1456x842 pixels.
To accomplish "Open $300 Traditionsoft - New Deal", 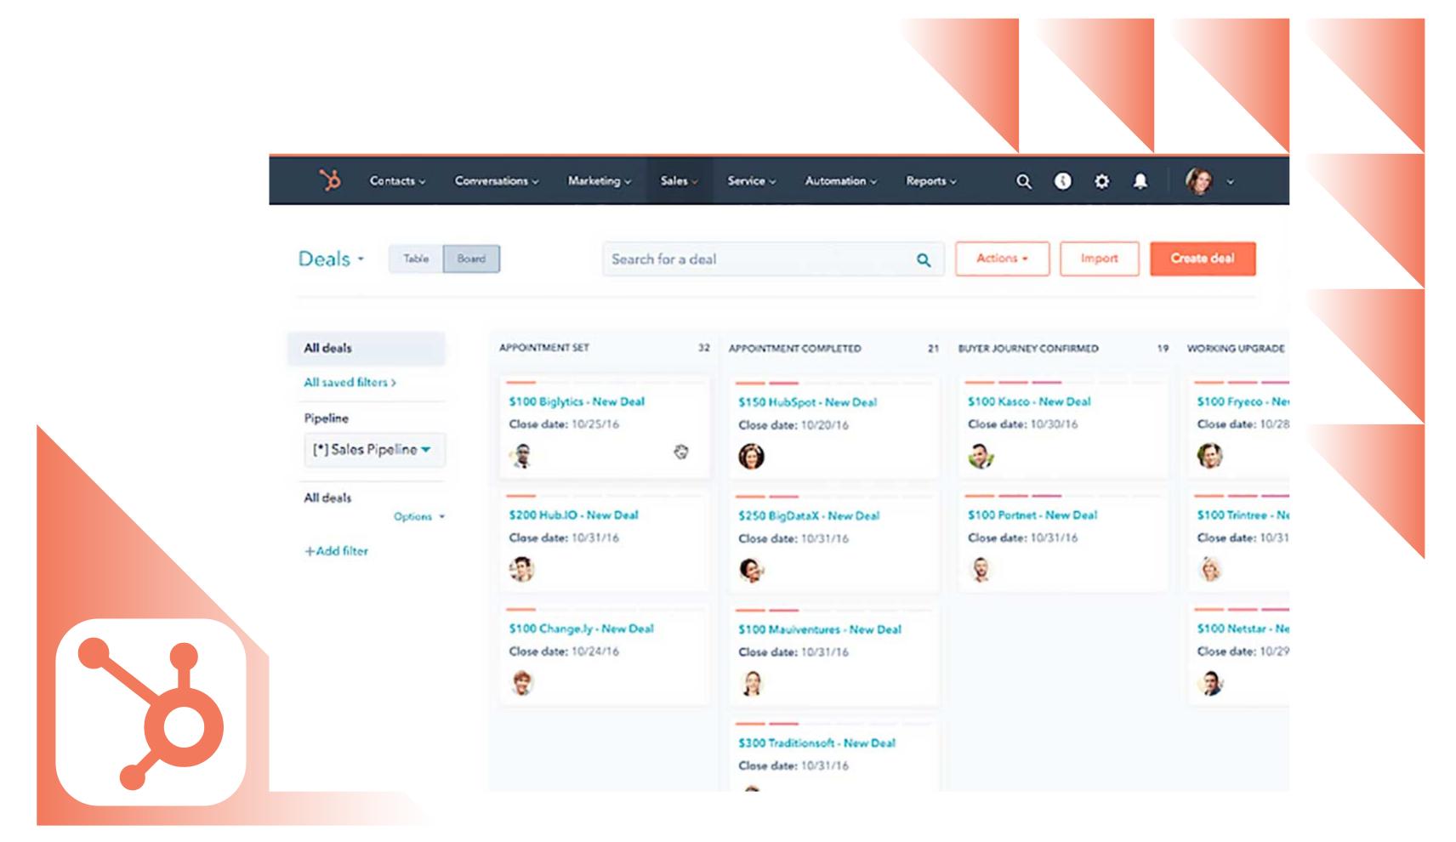I will (816, 742).
